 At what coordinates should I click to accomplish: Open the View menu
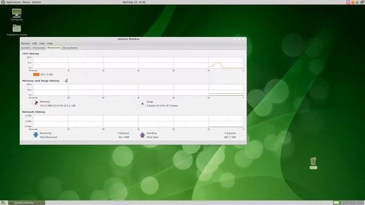42,43
